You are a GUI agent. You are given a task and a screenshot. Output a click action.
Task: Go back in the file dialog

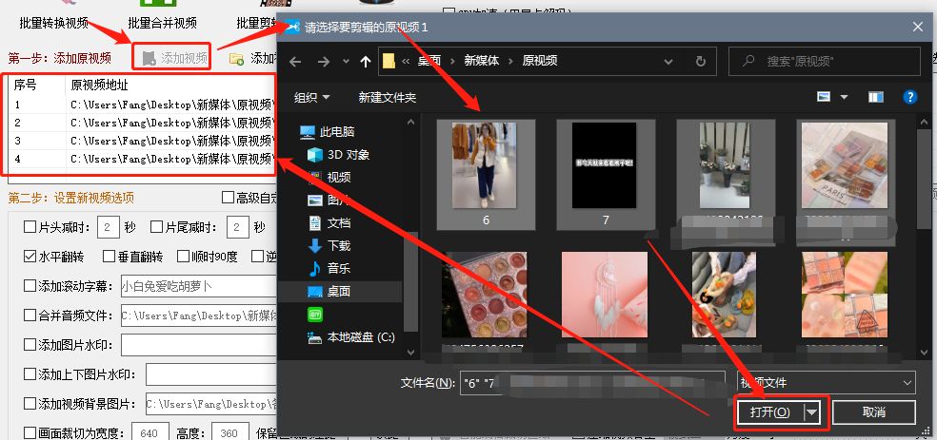pyautogui.click(x=295, y=61)
